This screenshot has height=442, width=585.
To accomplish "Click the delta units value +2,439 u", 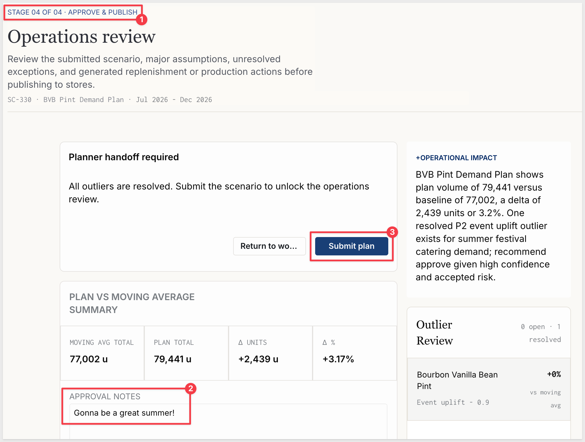I will tap(258, 359).
